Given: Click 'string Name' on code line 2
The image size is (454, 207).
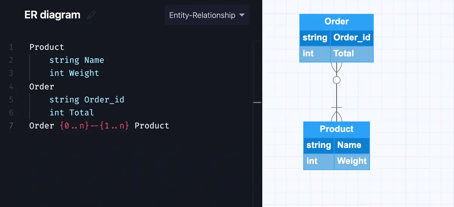Looking at the screenshot, I should point(77,60).
